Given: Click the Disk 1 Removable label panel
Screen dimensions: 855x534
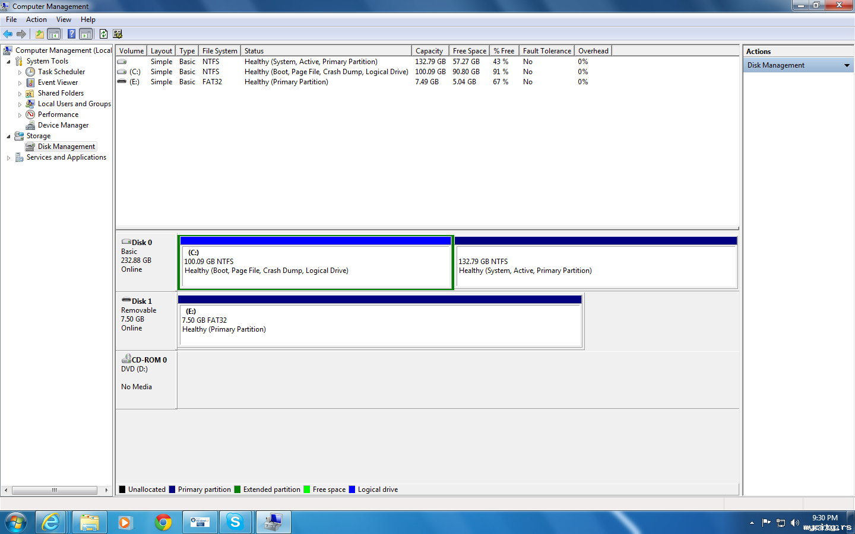Looking at the screenshot, I should coord(146,320).
